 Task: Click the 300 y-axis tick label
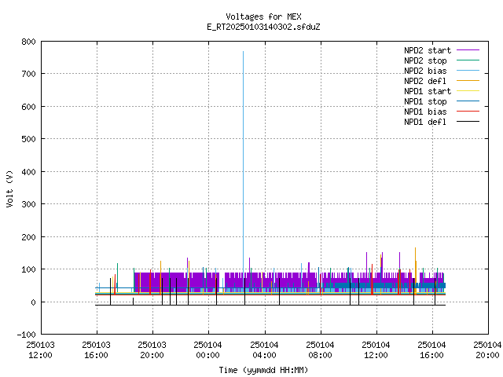(28, 204)
